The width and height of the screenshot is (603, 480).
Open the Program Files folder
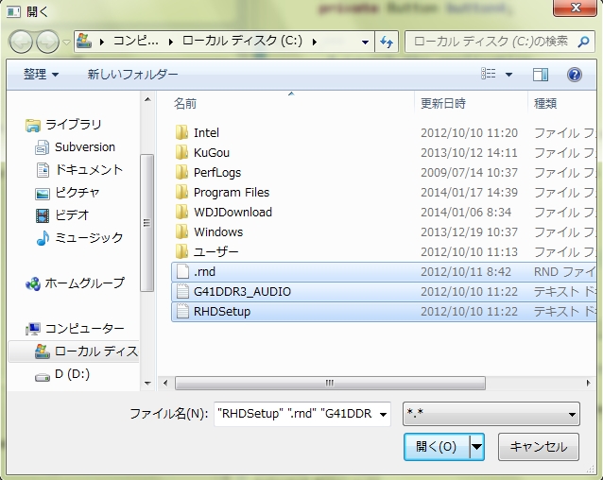pos(231,193)
